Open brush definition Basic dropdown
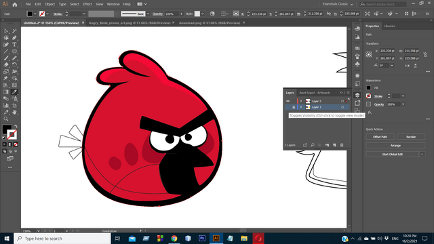The width and height of the screenshot is (434, 244). (148, 14)
